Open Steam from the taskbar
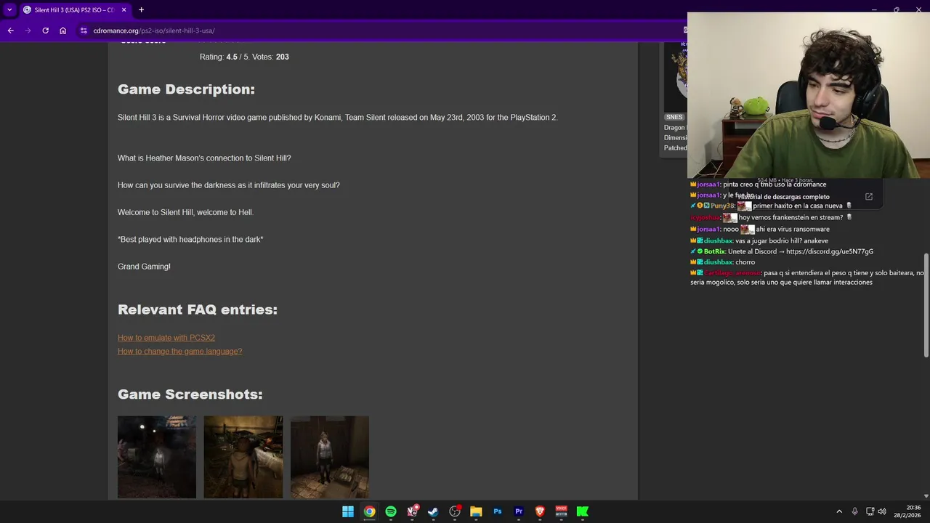 pos(433,511)
